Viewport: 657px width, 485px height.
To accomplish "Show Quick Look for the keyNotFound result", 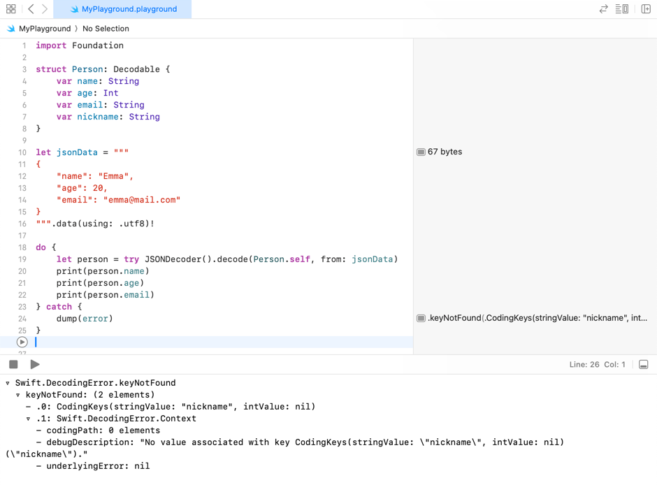I will click(421, 318).
